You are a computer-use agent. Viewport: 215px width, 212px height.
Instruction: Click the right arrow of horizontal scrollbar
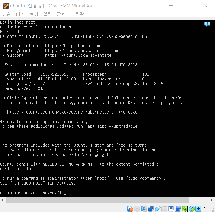[211, 200]
